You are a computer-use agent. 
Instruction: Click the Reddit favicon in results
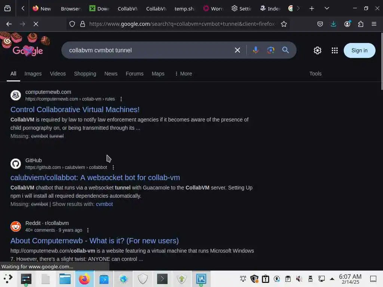pyautogui.click(x=16, y=226)
